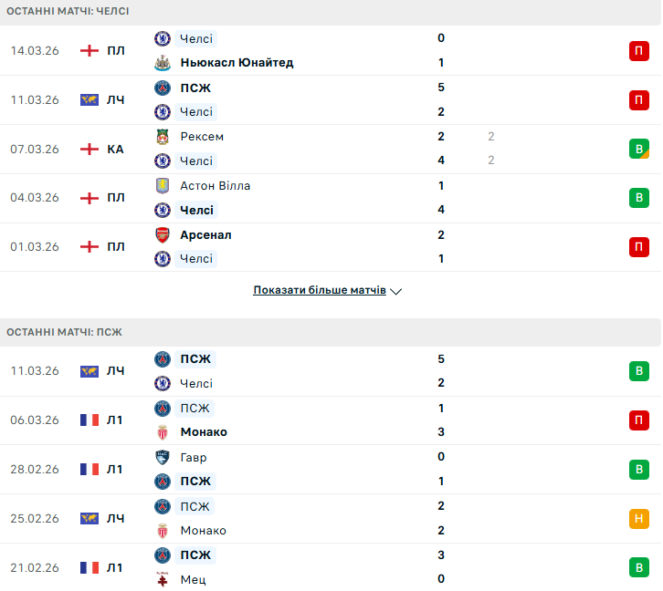Click the Wrexham club crest icon
663x591 pixels.
(163, 137)
